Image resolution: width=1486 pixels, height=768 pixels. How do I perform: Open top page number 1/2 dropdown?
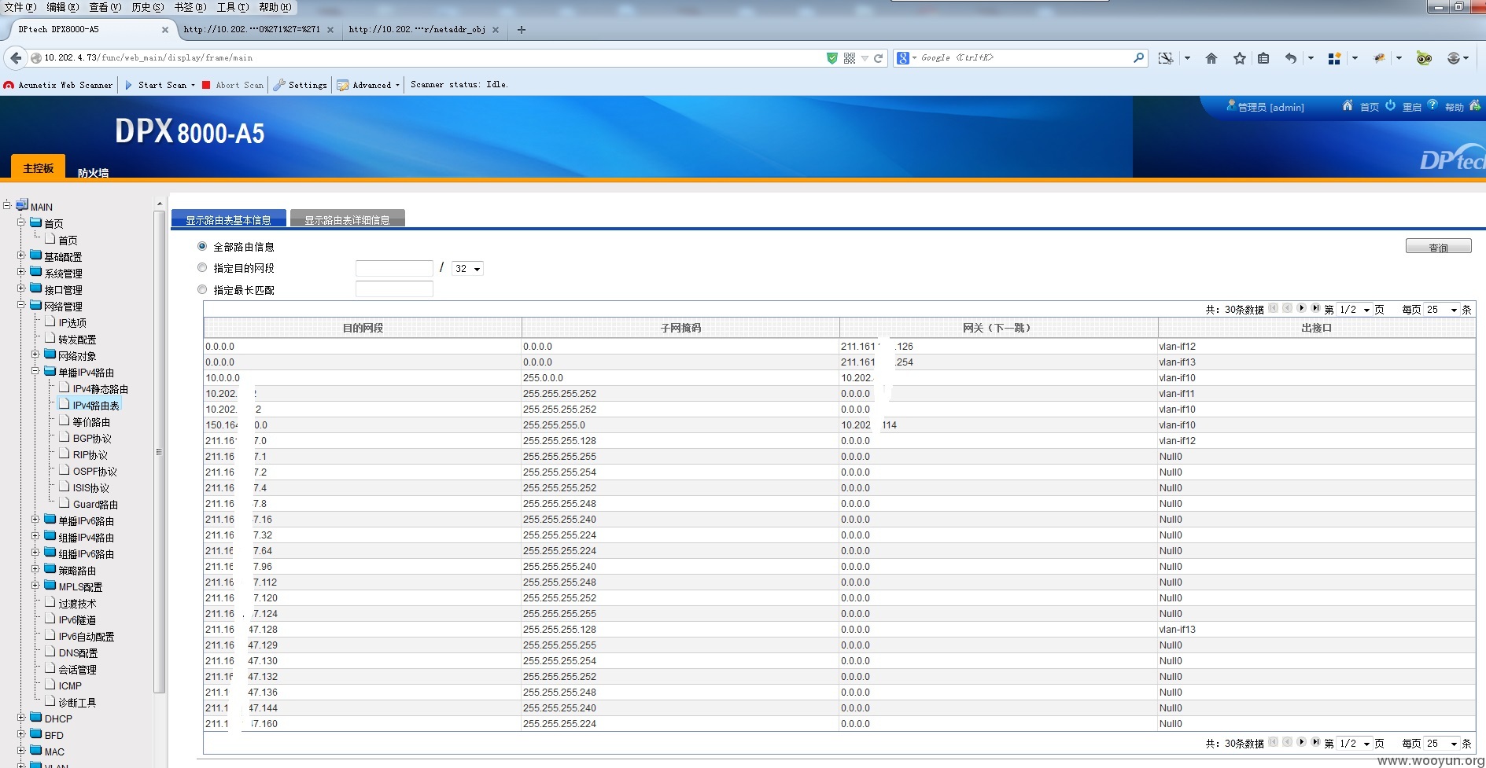(1355, 310)
